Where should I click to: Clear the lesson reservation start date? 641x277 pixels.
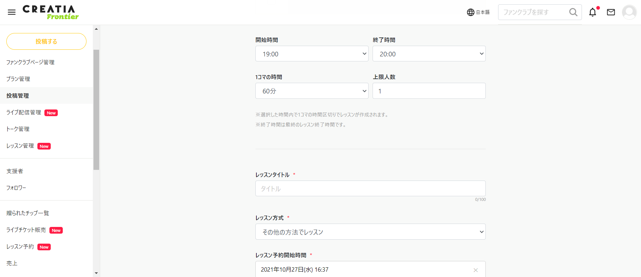(x=475, y=270)
